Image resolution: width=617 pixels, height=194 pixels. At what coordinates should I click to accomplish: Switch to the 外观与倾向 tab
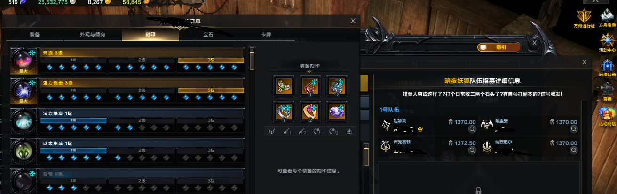pos(92,35)
